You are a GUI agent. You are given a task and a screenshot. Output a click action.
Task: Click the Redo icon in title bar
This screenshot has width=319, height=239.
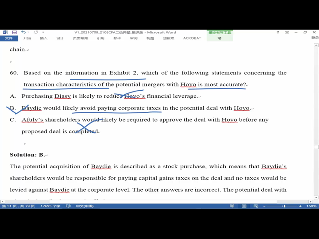pos(36,32)
